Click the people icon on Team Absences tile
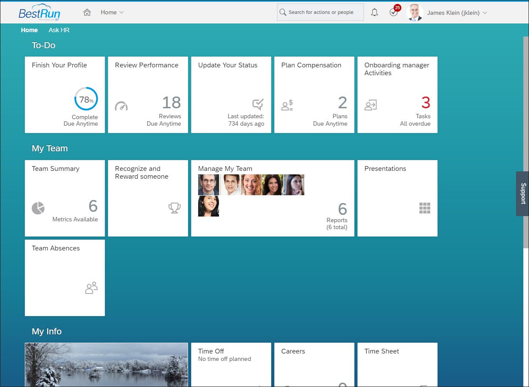 [x=91, y=287]
